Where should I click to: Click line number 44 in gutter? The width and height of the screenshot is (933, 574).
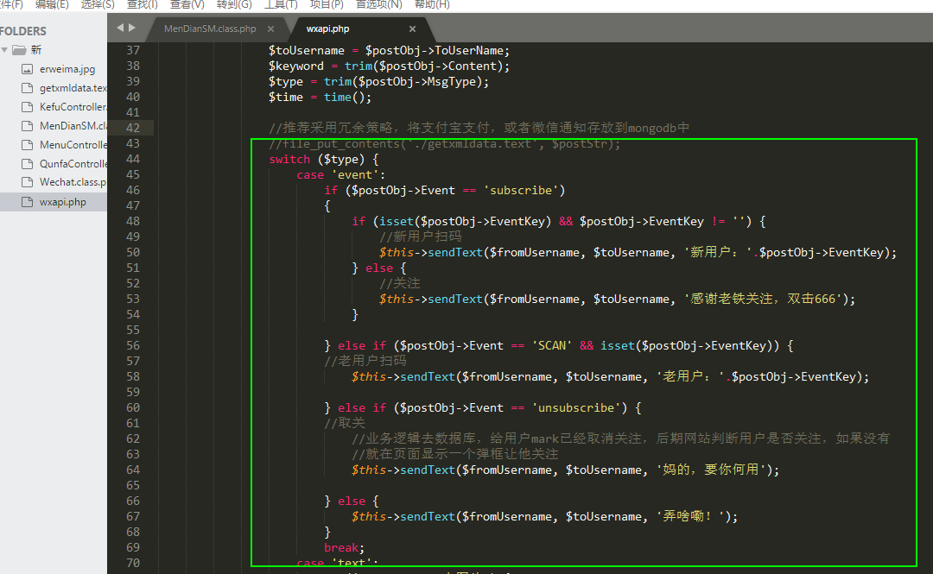pyautogui.click(x=132, y=159)
